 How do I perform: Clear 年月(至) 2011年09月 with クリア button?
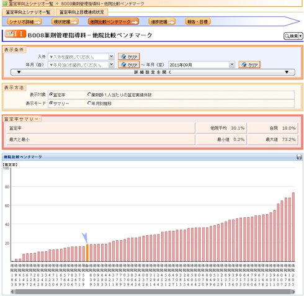pos(249,65)
